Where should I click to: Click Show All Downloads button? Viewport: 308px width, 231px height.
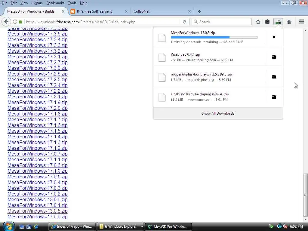pos(218,113)
